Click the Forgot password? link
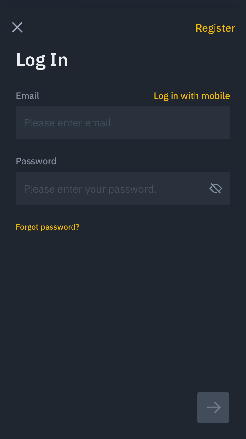The image size is (246, 439). (48, 227)
